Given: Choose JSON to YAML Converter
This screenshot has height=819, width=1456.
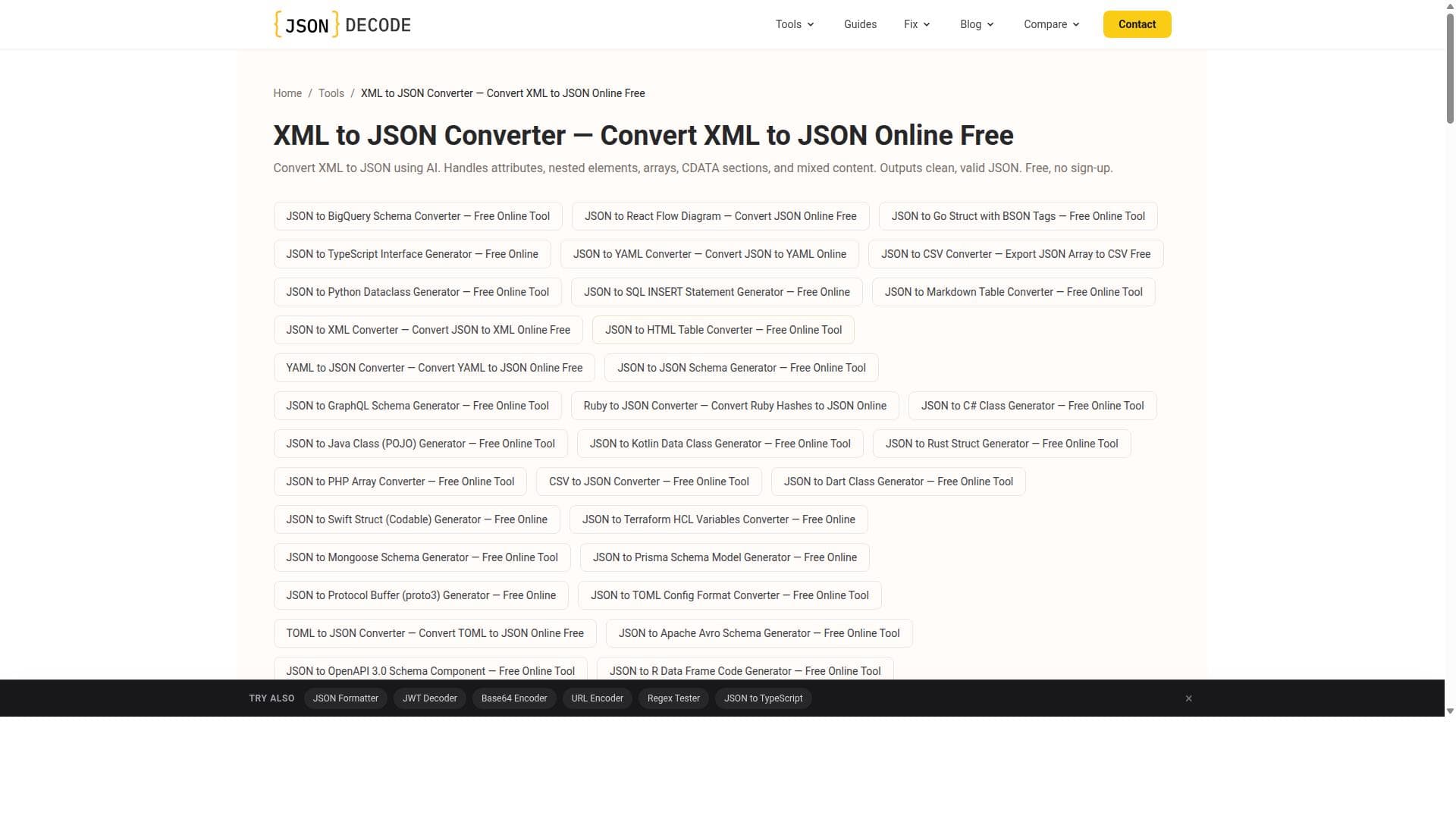Looking at the screenshot, I should 709,254.
